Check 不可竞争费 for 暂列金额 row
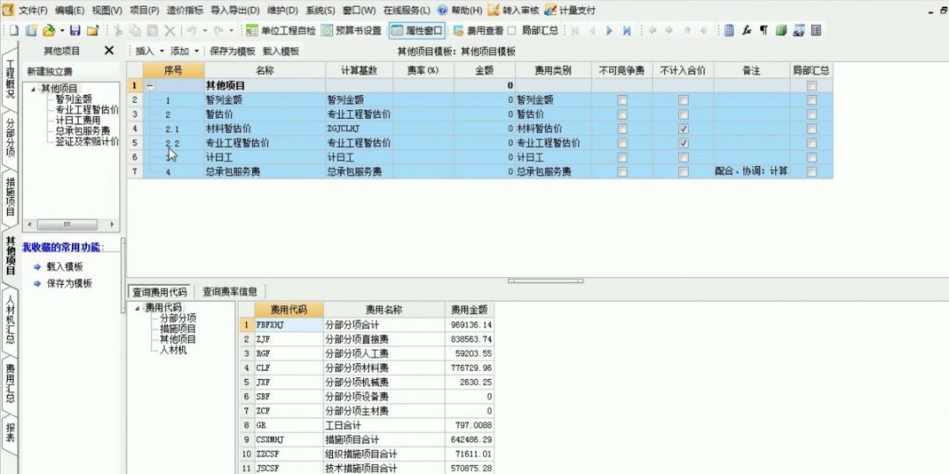Viewport: 949px width, 474px height. click(622, 100)
